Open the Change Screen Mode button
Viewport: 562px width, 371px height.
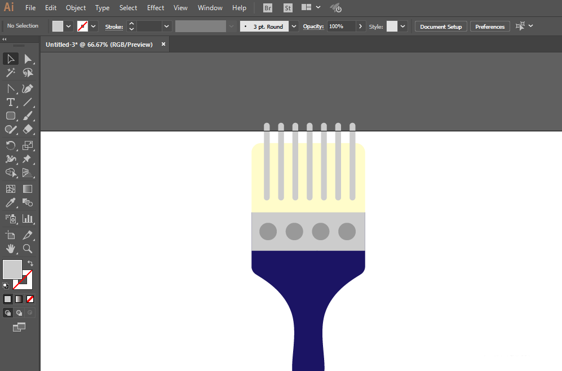pos(19,327)
